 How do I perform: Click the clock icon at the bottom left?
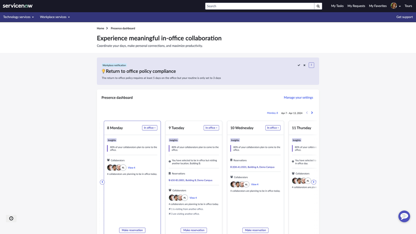[x=11, y=218]
